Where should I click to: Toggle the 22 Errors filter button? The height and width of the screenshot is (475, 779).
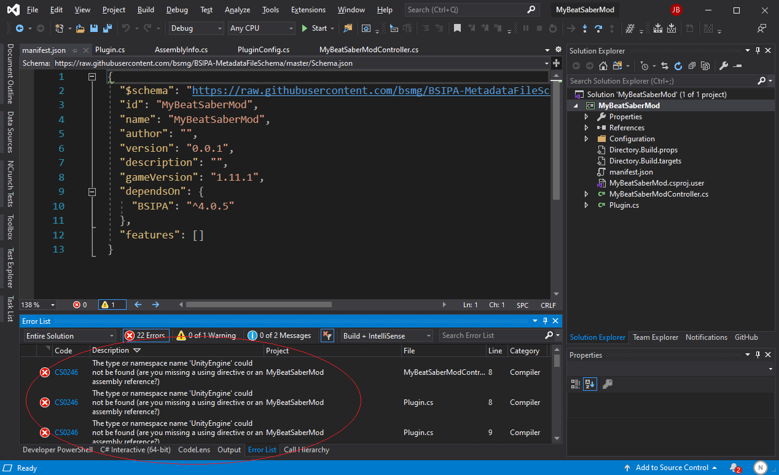146,336
